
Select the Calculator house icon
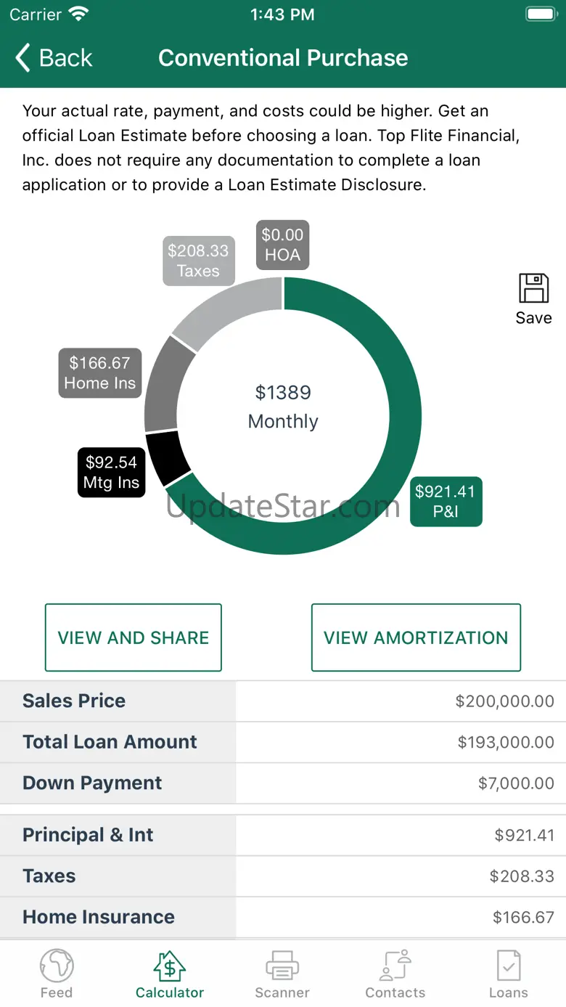(x=169, y=966)
